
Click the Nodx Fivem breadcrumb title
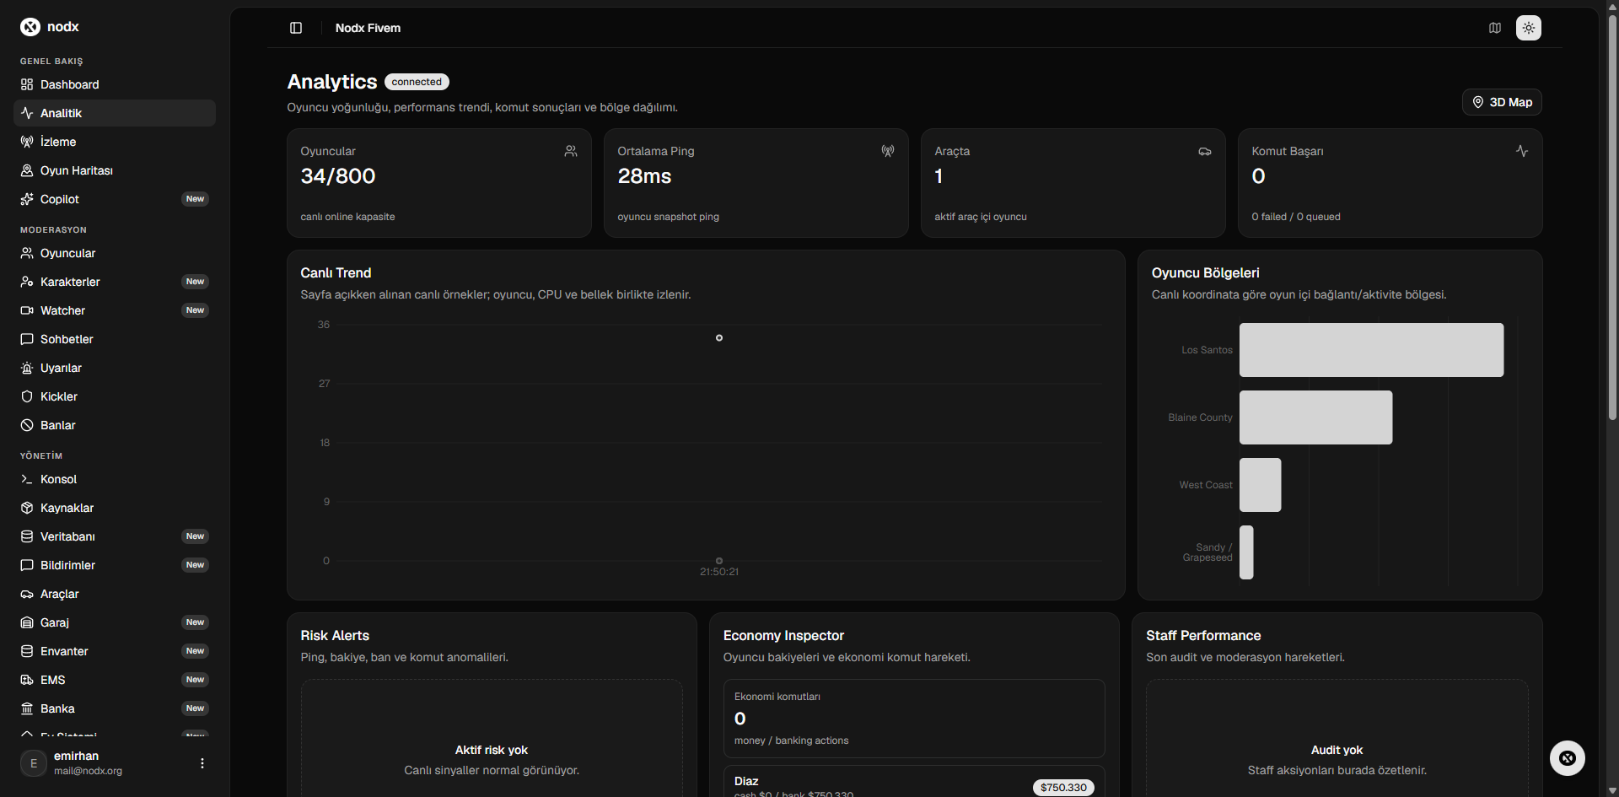point(368,28)
